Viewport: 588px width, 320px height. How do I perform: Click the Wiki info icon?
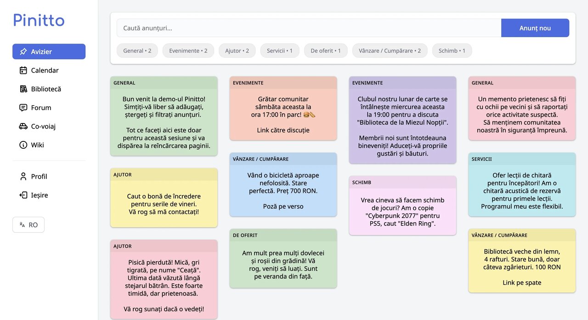point(23,145)
